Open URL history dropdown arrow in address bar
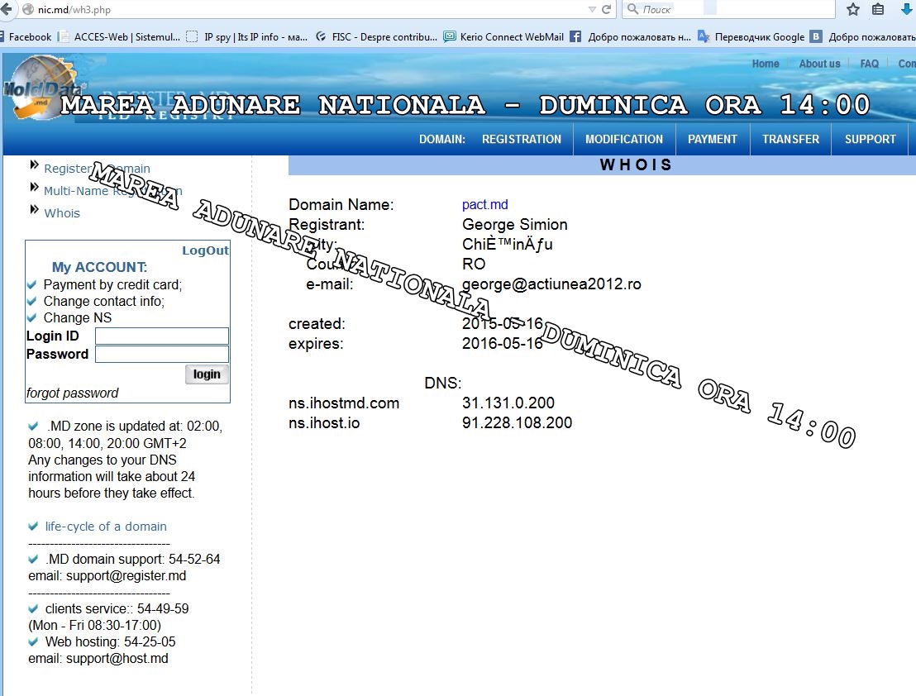Viewport: 916px width, 696px height. tap(592, 9)
